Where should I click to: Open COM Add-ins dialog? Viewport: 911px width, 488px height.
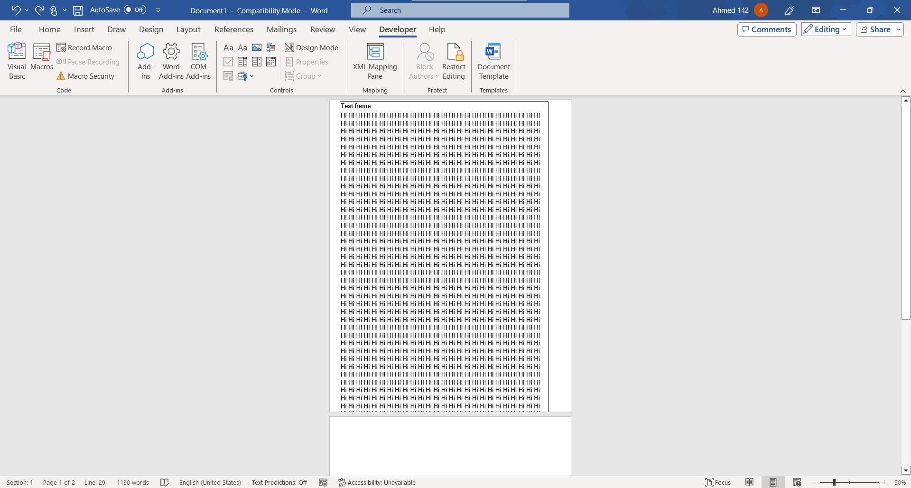tap(198, 61)
